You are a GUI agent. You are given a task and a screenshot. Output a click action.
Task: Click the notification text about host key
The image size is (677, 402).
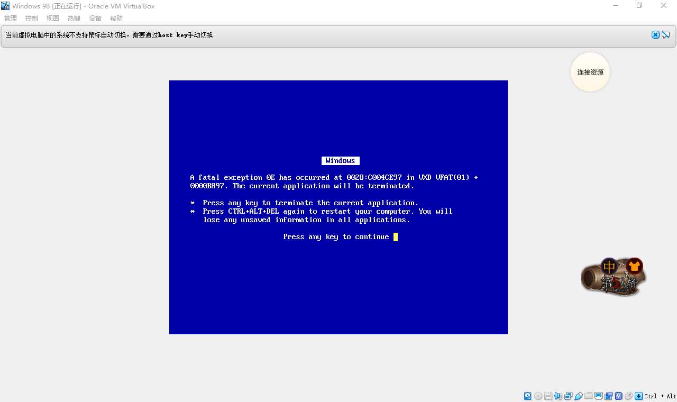(110, 35)
